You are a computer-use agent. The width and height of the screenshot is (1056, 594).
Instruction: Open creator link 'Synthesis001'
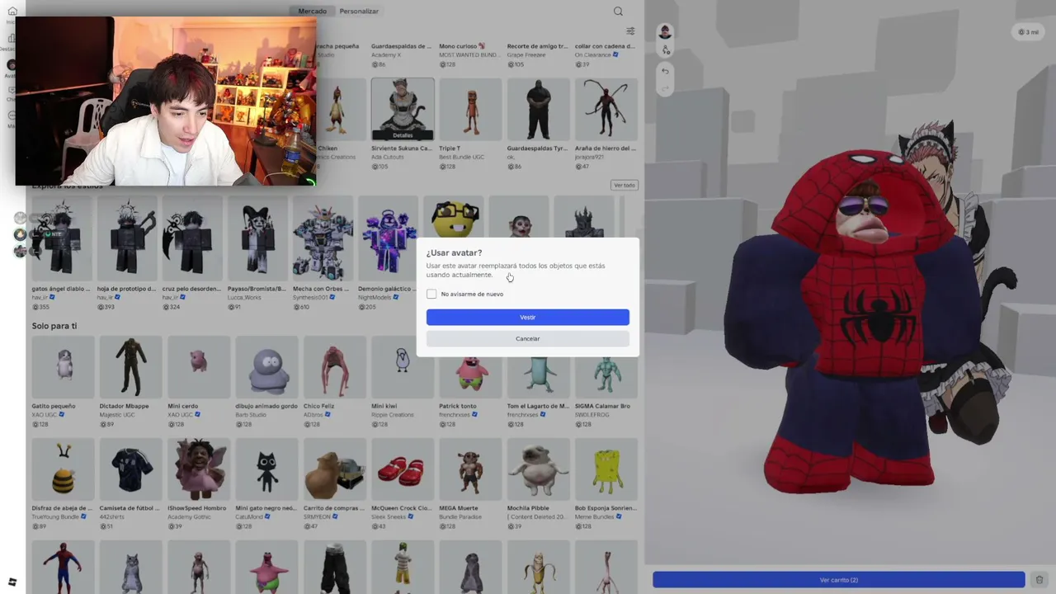point(309,298)
